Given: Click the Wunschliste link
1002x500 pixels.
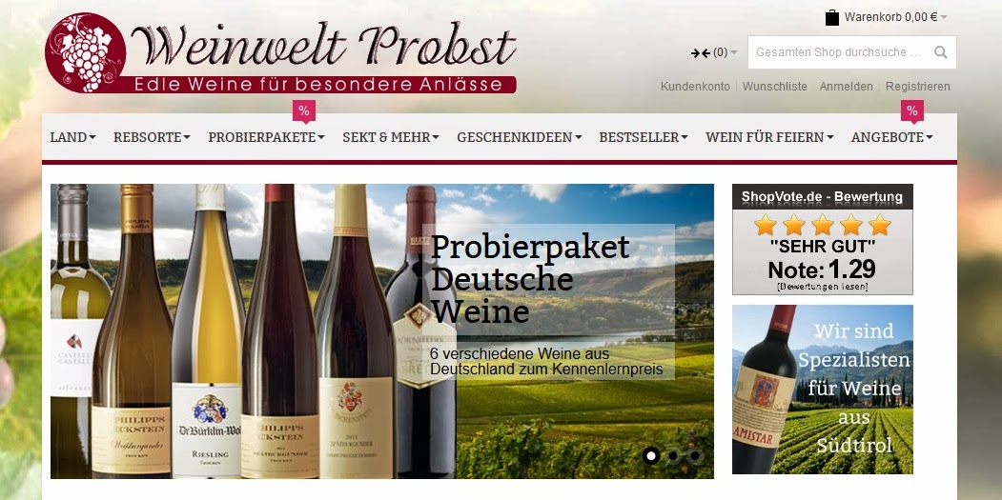Looking at the screenshot, I should coord(774,87).
